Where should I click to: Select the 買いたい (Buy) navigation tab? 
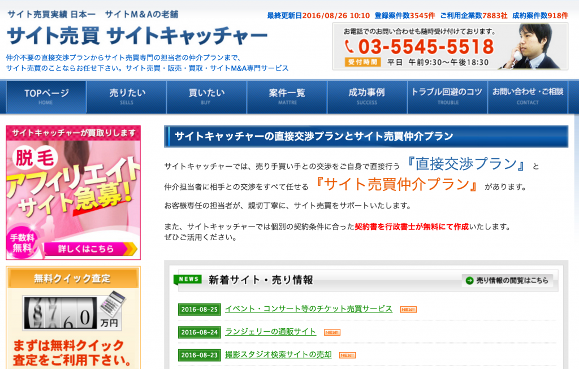coord(206,97)
